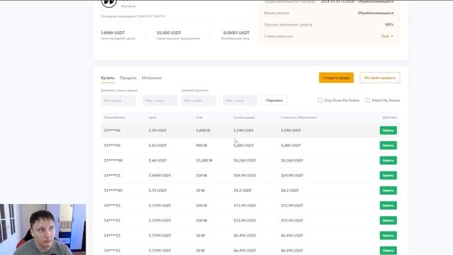Viewport: 453px width, 255px height.
Task: Select user cell 11*****90
Action: coord(113,161)
